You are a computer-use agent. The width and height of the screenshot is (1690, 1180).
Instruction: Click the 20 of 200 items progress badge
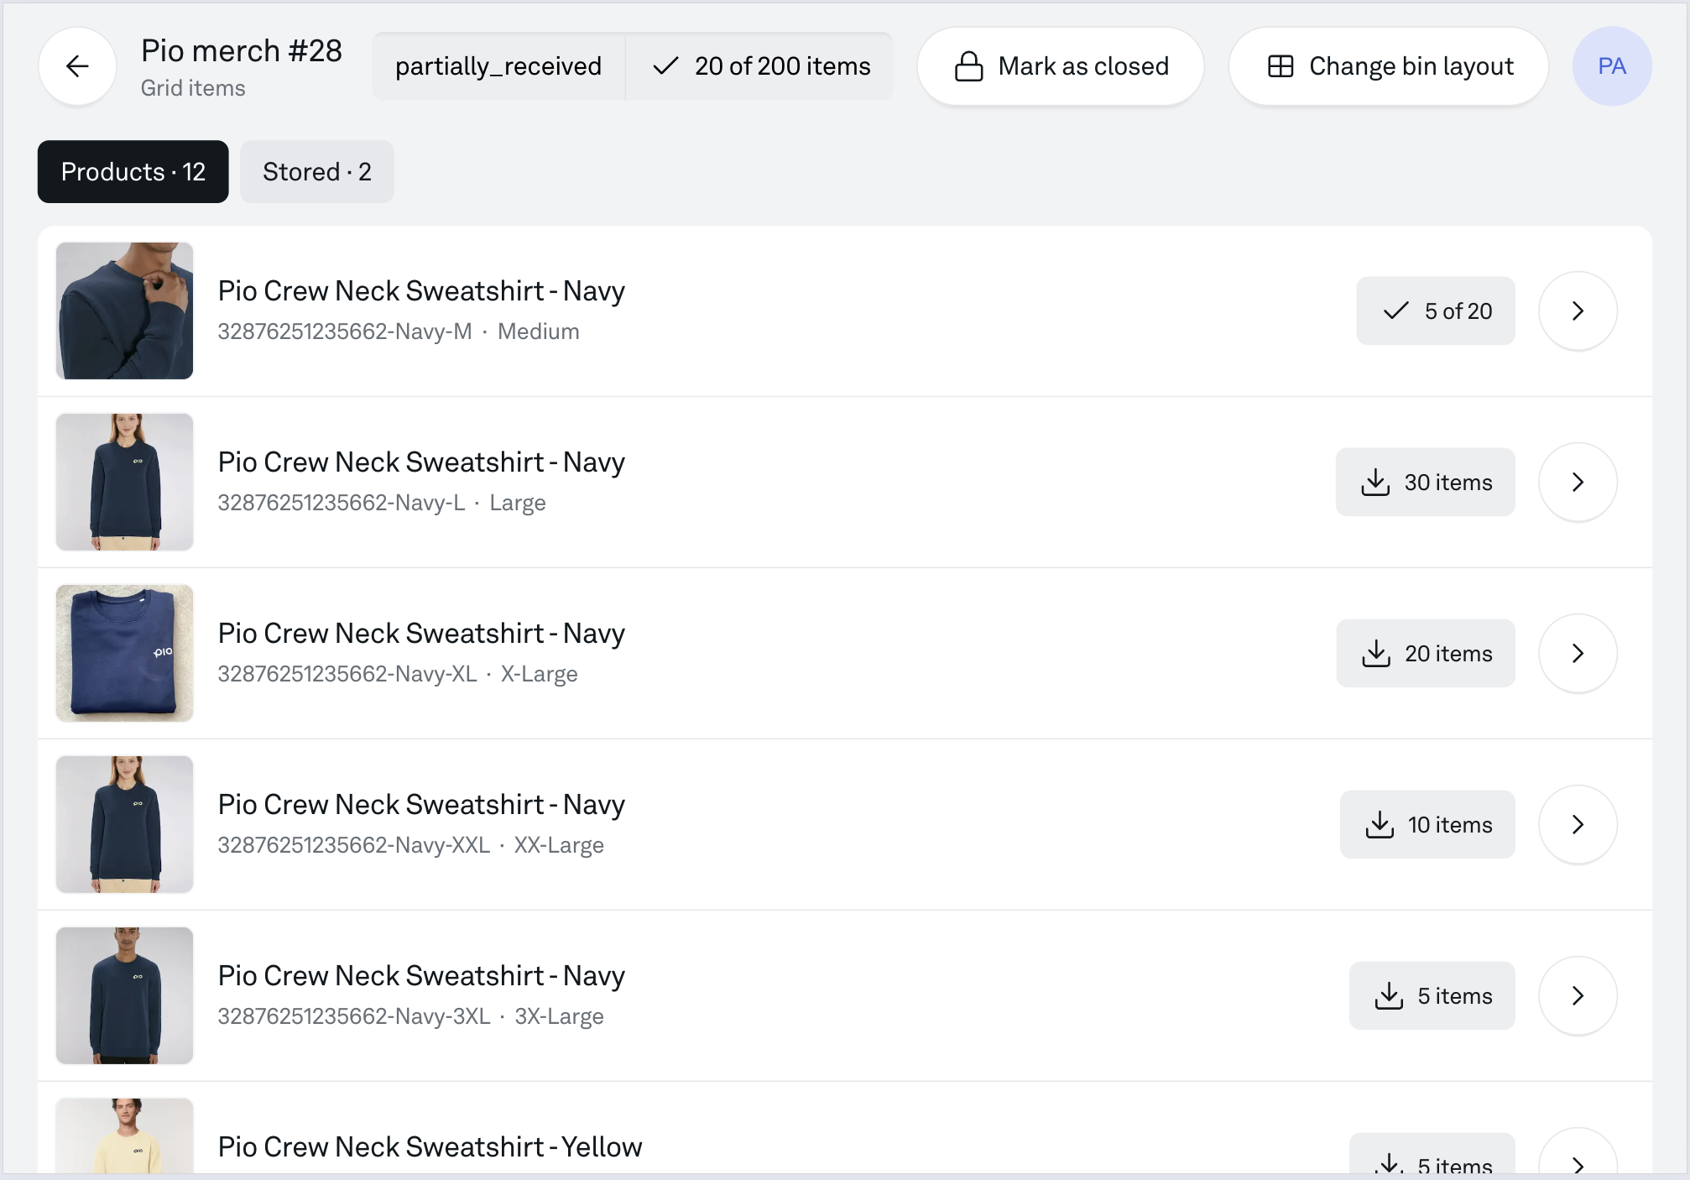tap(760, 66)
